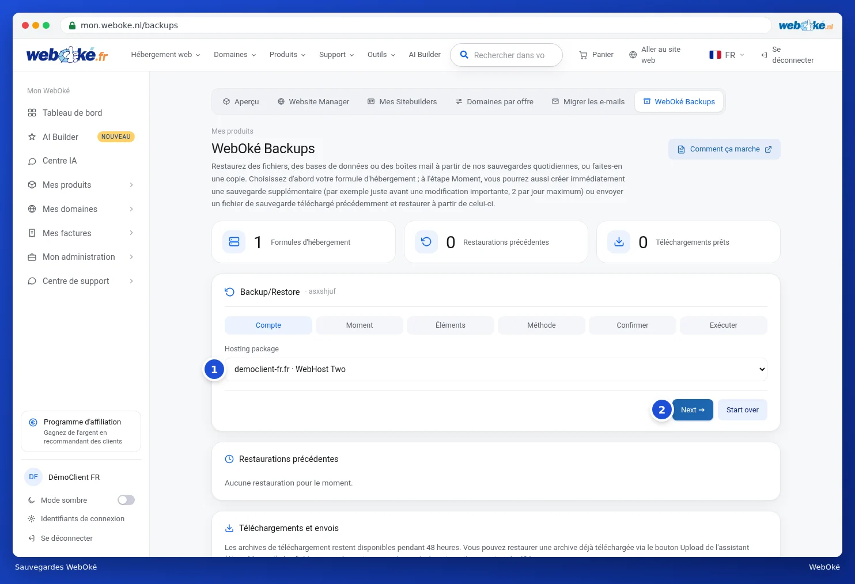Click the WebOké logo in header
The height and width of the screenshot is (584, 855).
coord(67,55)
